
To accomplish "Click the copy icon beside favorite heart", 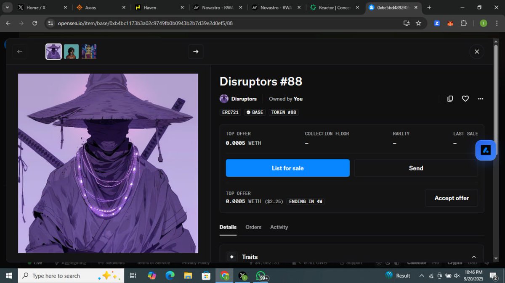I will pyautogui.click(x=450, y=99).
